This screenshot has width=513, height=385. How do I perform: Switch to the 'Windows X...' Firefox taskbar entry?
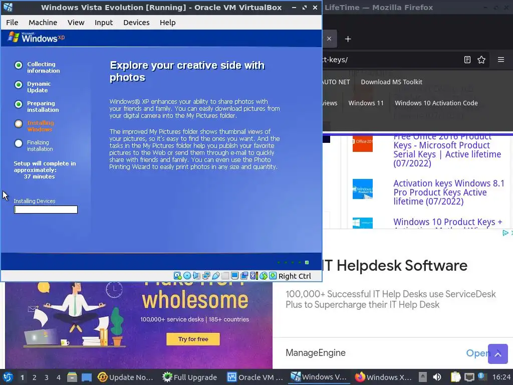[x=383, y=377]
